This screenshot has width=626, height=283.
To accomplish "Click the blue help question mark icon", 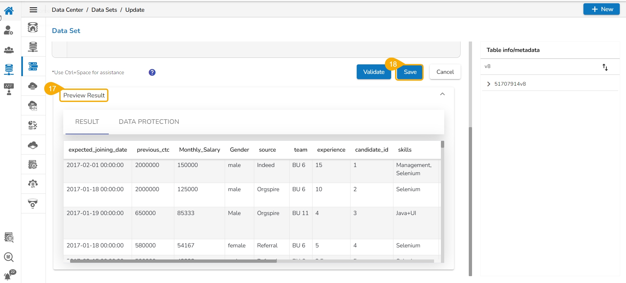I will coord(152,73).
